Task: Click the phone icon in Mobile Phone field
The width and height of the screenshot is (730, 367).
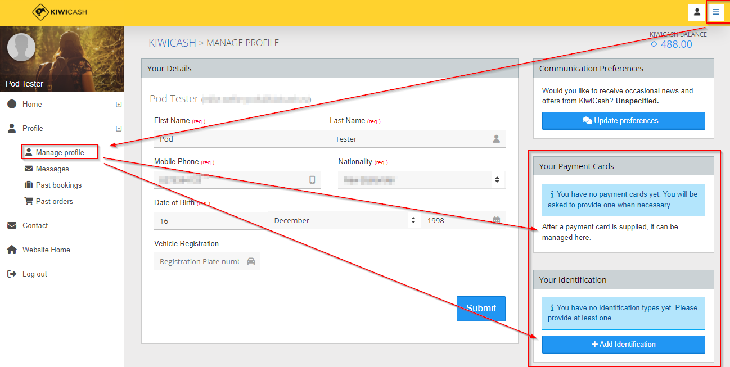Action: pos(312,180)
